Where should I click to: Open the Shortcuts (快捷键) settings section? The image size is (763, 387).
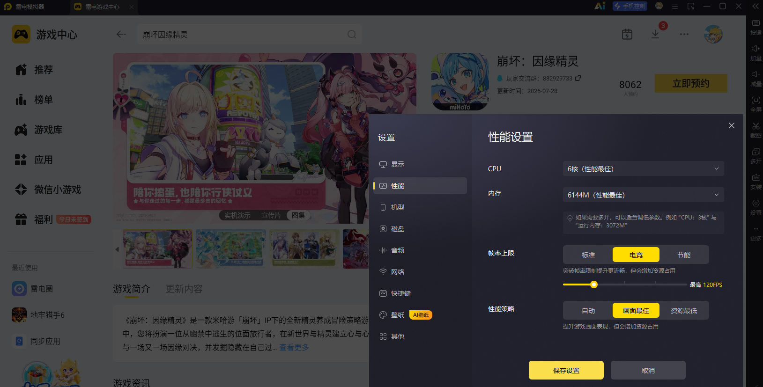pyautogui.click(x=420, y=293)
